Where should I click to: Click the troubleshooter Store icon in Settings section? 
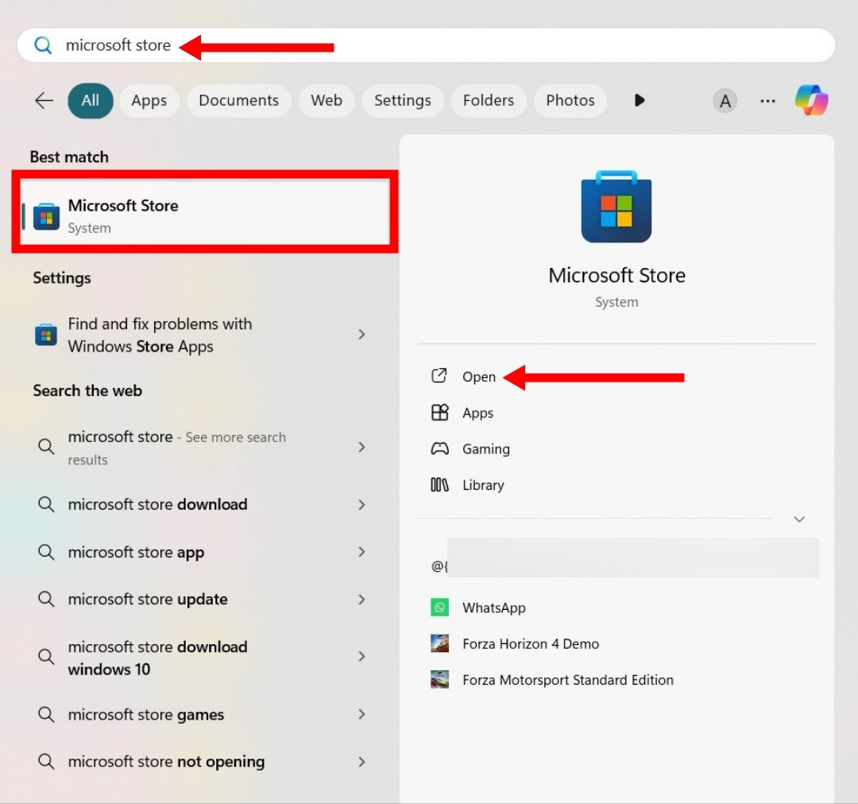[46, 335]
